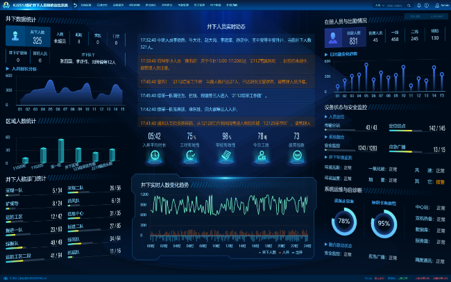Click the 在册人数 831 avatar icon
451x282 pixels.
pyautogui.click(x=334, y=37)
